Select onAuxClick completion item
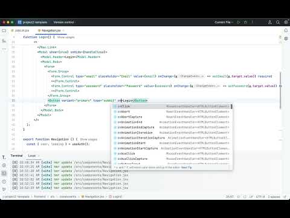This screenshot has width=290, height=218. tap(172, 154)
